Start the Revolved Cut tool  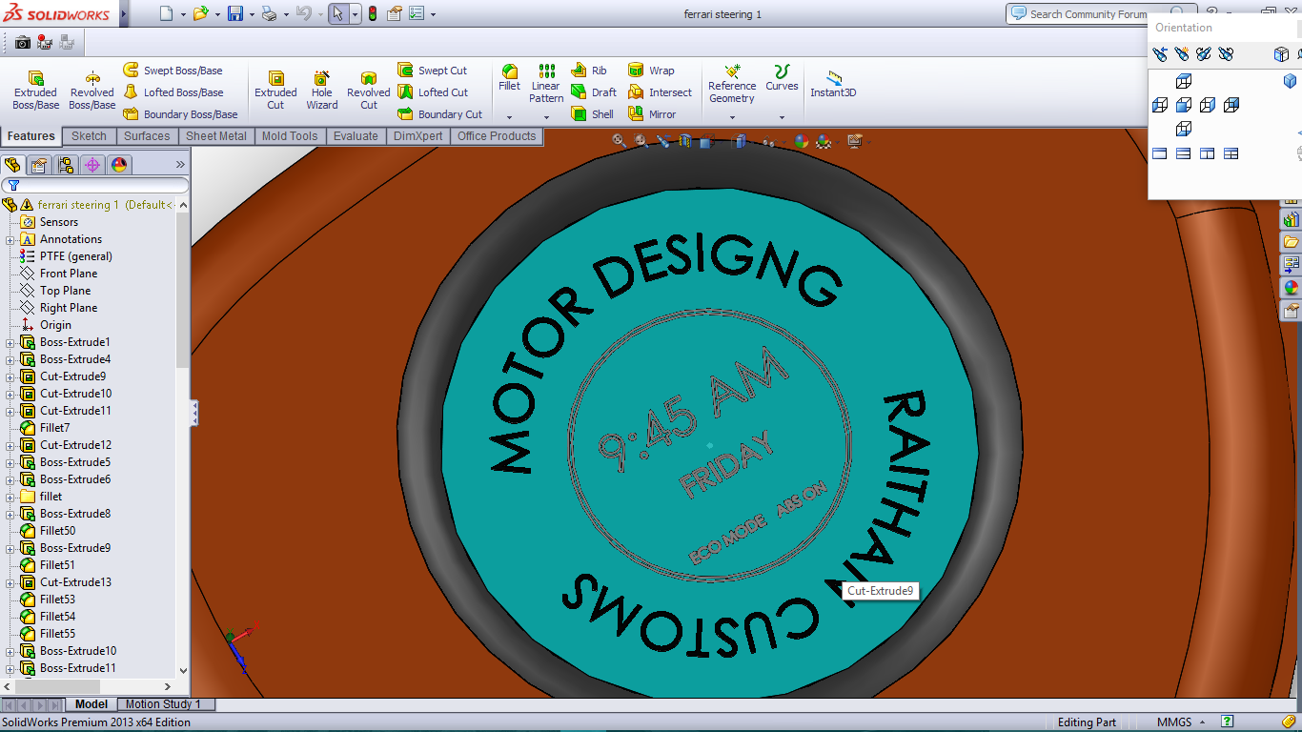tap(369, 90)
